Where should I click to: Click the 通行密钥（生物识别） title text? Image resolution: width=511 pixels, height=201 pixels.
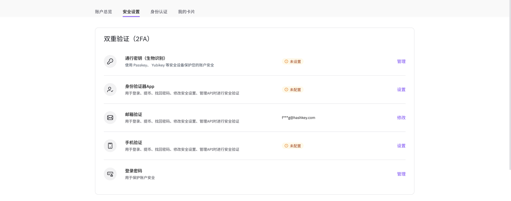point(145,58)
